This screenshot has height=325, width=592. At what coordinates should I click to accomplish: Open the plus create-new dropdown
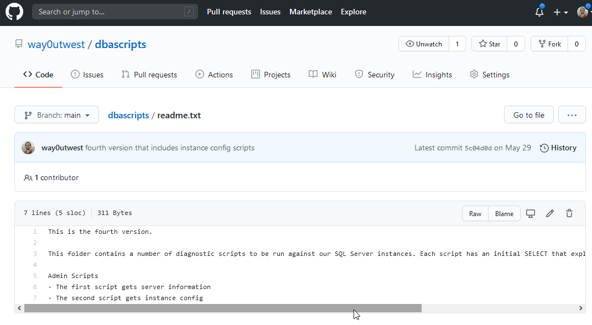click(x=560, y=12)
